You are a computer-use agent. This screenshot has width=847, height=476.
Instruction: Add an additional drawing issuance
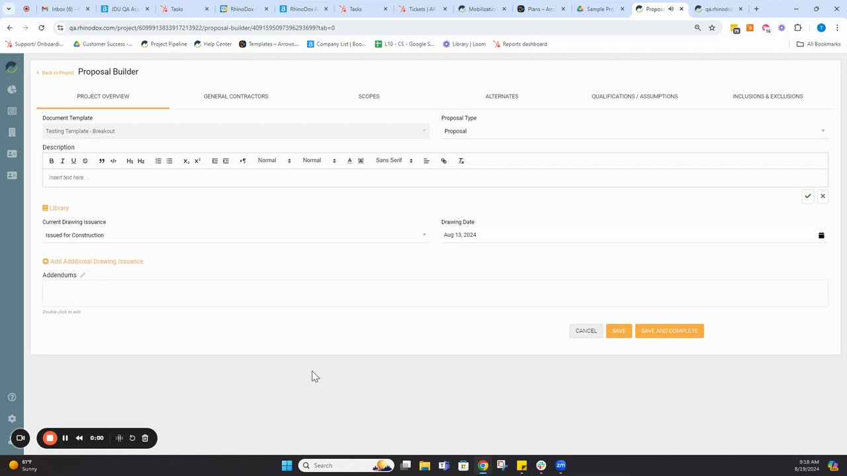93,261
